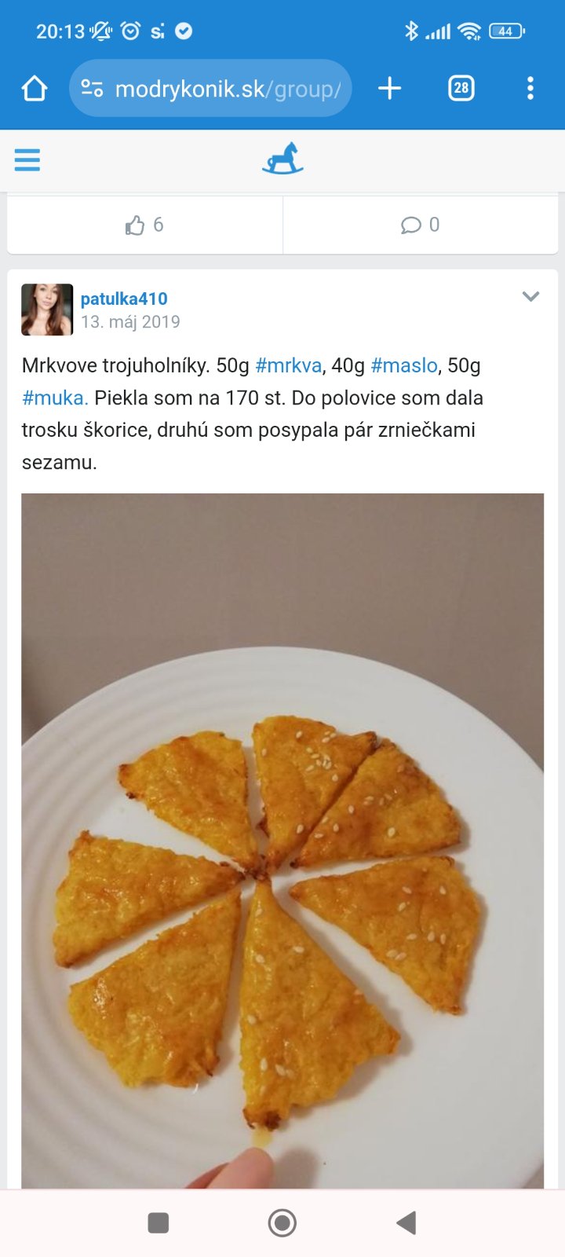
Task: Open the #mrkva hashtag
Action: (289, 365)
